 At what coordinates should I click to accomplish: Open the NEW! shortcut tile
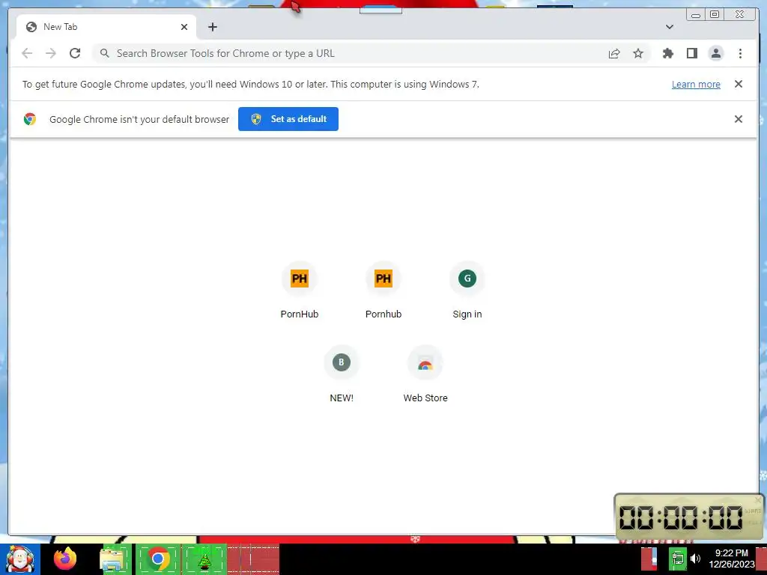[342, 374]
